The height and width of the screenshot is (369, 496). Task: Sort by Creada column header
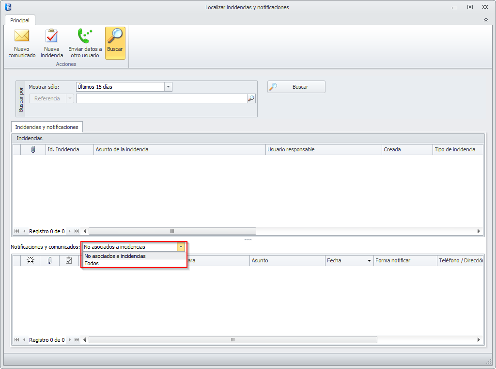pos(407,149)
